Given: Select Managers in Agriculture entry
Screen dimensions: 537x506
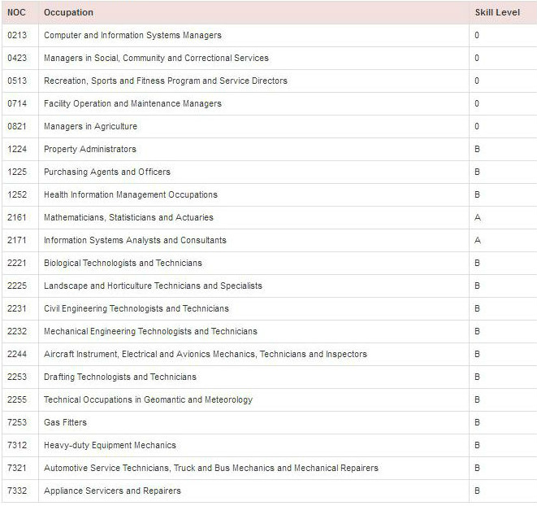Looking at the screenshot, I should coord(90,126).
